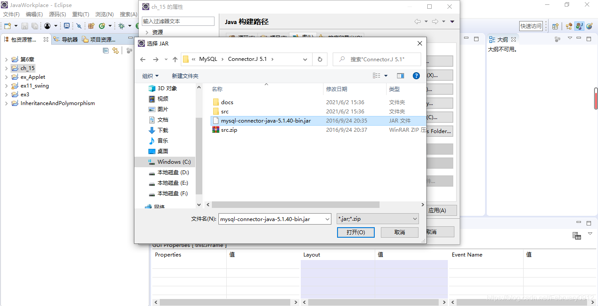The image size is (598, 306).
Task: Click the Open Perspective icon
Action: click(556, 26)
